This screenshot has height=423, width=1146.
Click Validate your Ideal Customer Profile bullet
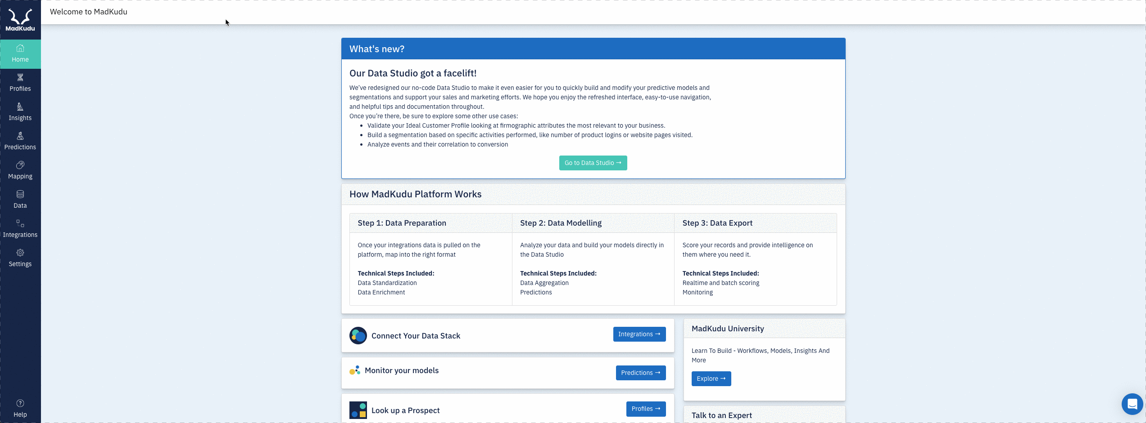(x=516, y=125)
